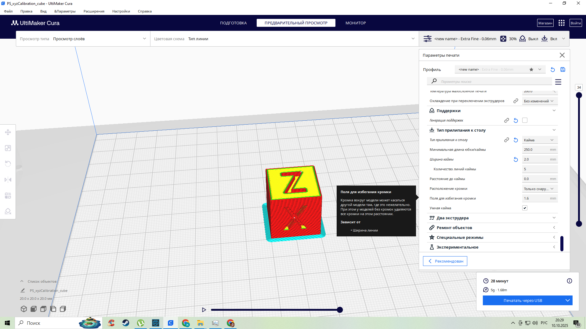Click the layer simulation slider handle at bottom
Image resolution: width=586 pixels, height=329 pixels.
340,310
